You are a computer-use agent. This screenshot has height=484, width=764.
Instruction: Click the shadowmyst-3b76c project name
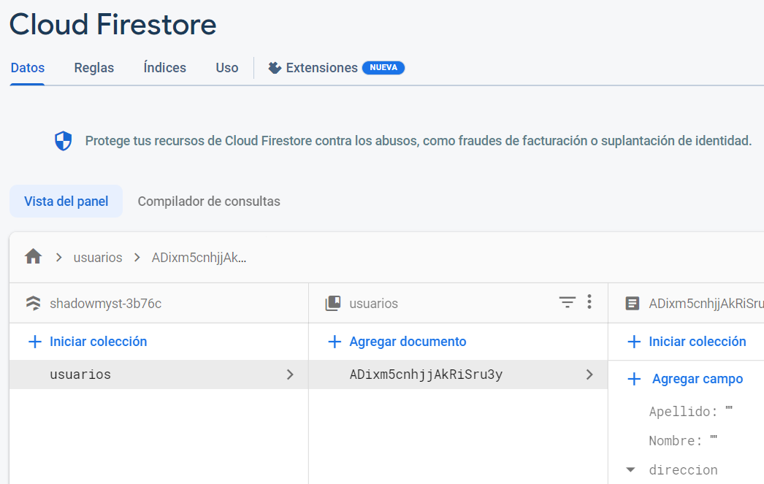pyautogui.click(x=106, y=304)
